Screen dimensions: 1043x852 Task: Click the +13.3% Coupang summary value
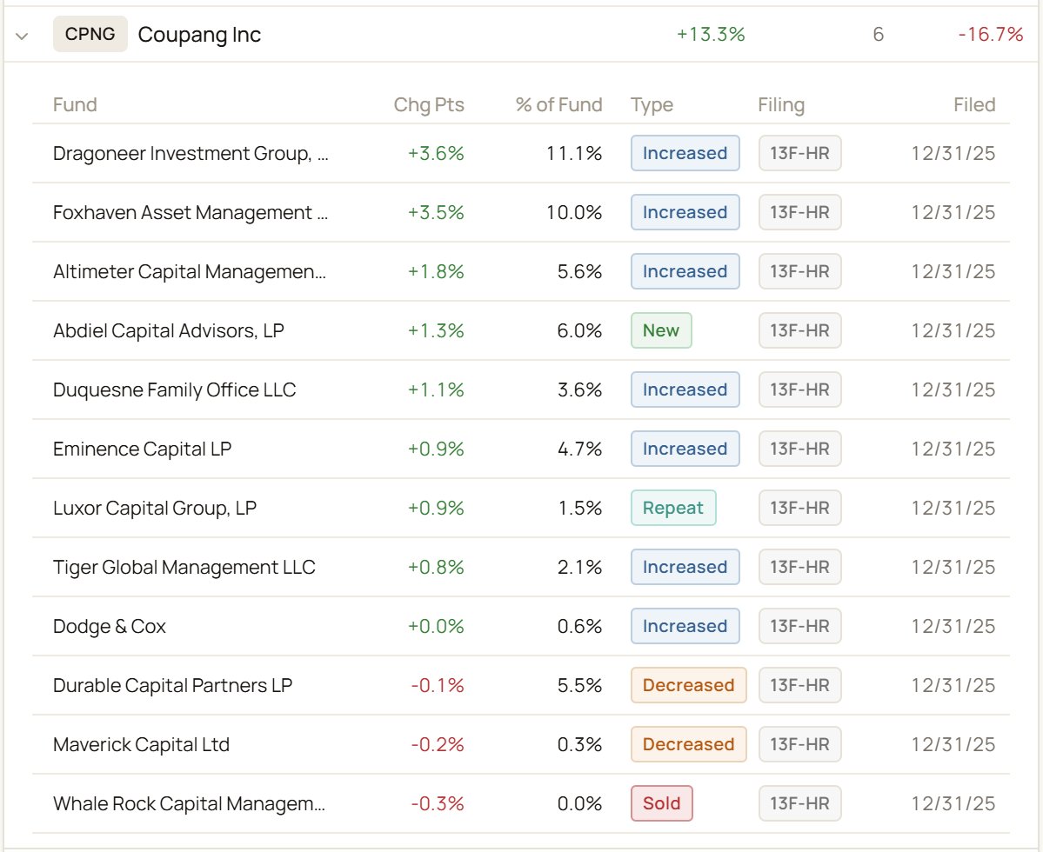[x=711, y=34]
